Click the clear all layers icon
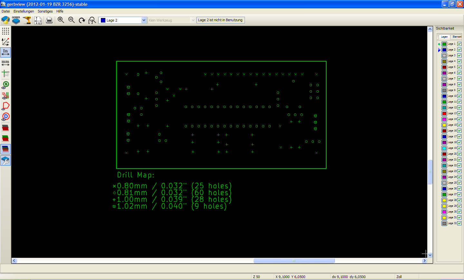The height and width of the screenshot is (280, 464). 5,20
